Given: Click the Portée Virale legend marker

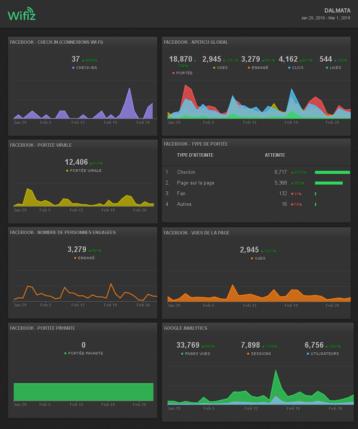Looking at the screenshot, I should (x=67, y=171).
